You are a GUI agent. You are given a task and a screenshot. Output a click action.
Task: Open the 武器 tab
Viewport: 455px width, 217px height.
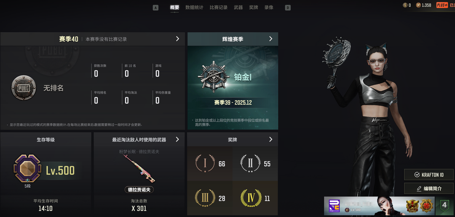(238, 8)
